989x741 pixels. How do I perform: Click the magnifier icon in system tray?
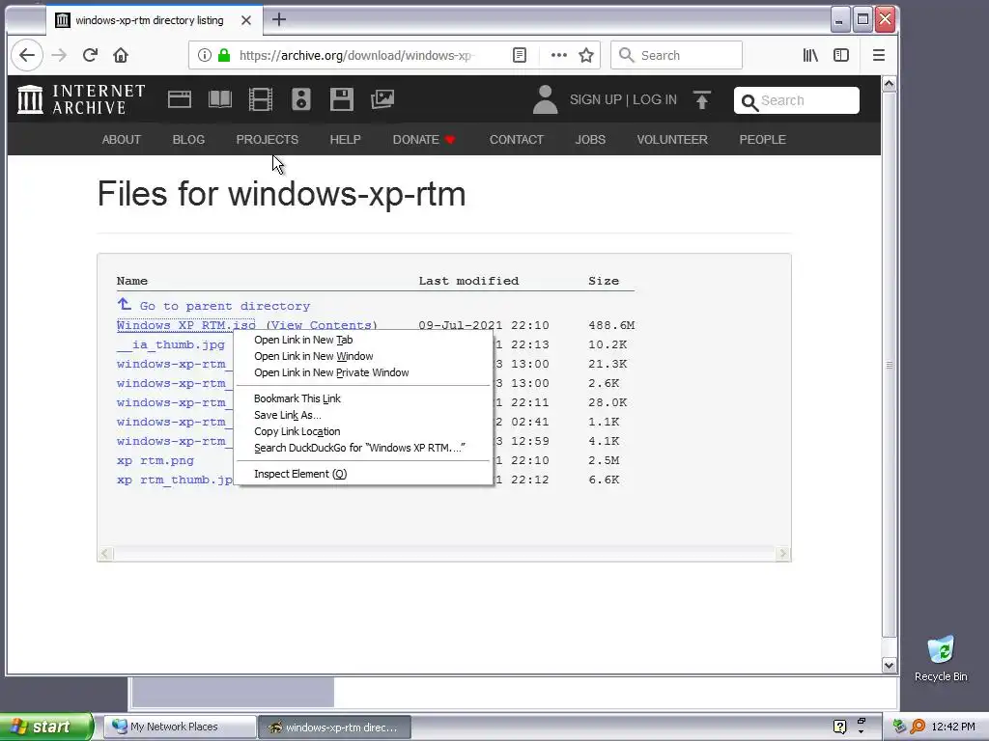click(x=918, y=727)
